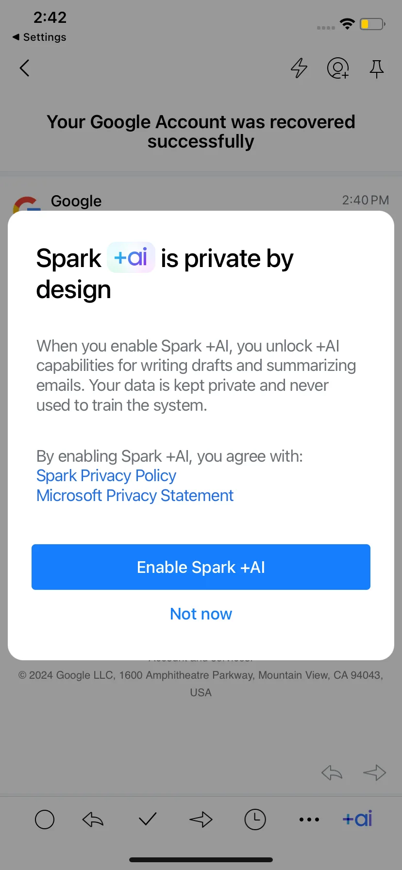Tap the +ai icon in bottom toolbar
402x870 pixels.
tap(358, 819)
